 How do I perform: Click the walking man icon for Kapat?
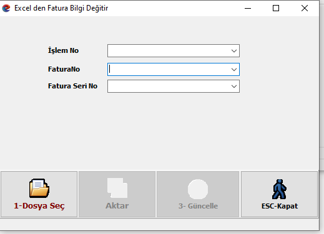279,189
